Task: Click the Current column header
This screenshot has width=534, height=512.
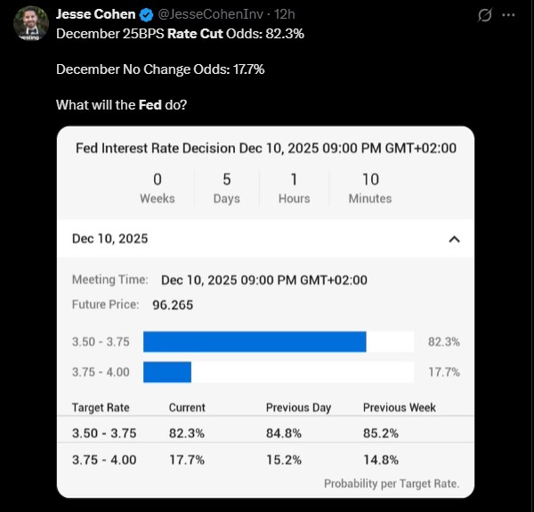Action: click(187, 407)
